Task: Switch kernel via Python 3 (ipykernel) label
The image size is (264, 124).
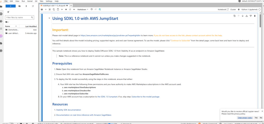Action: (x=250, y=9)
